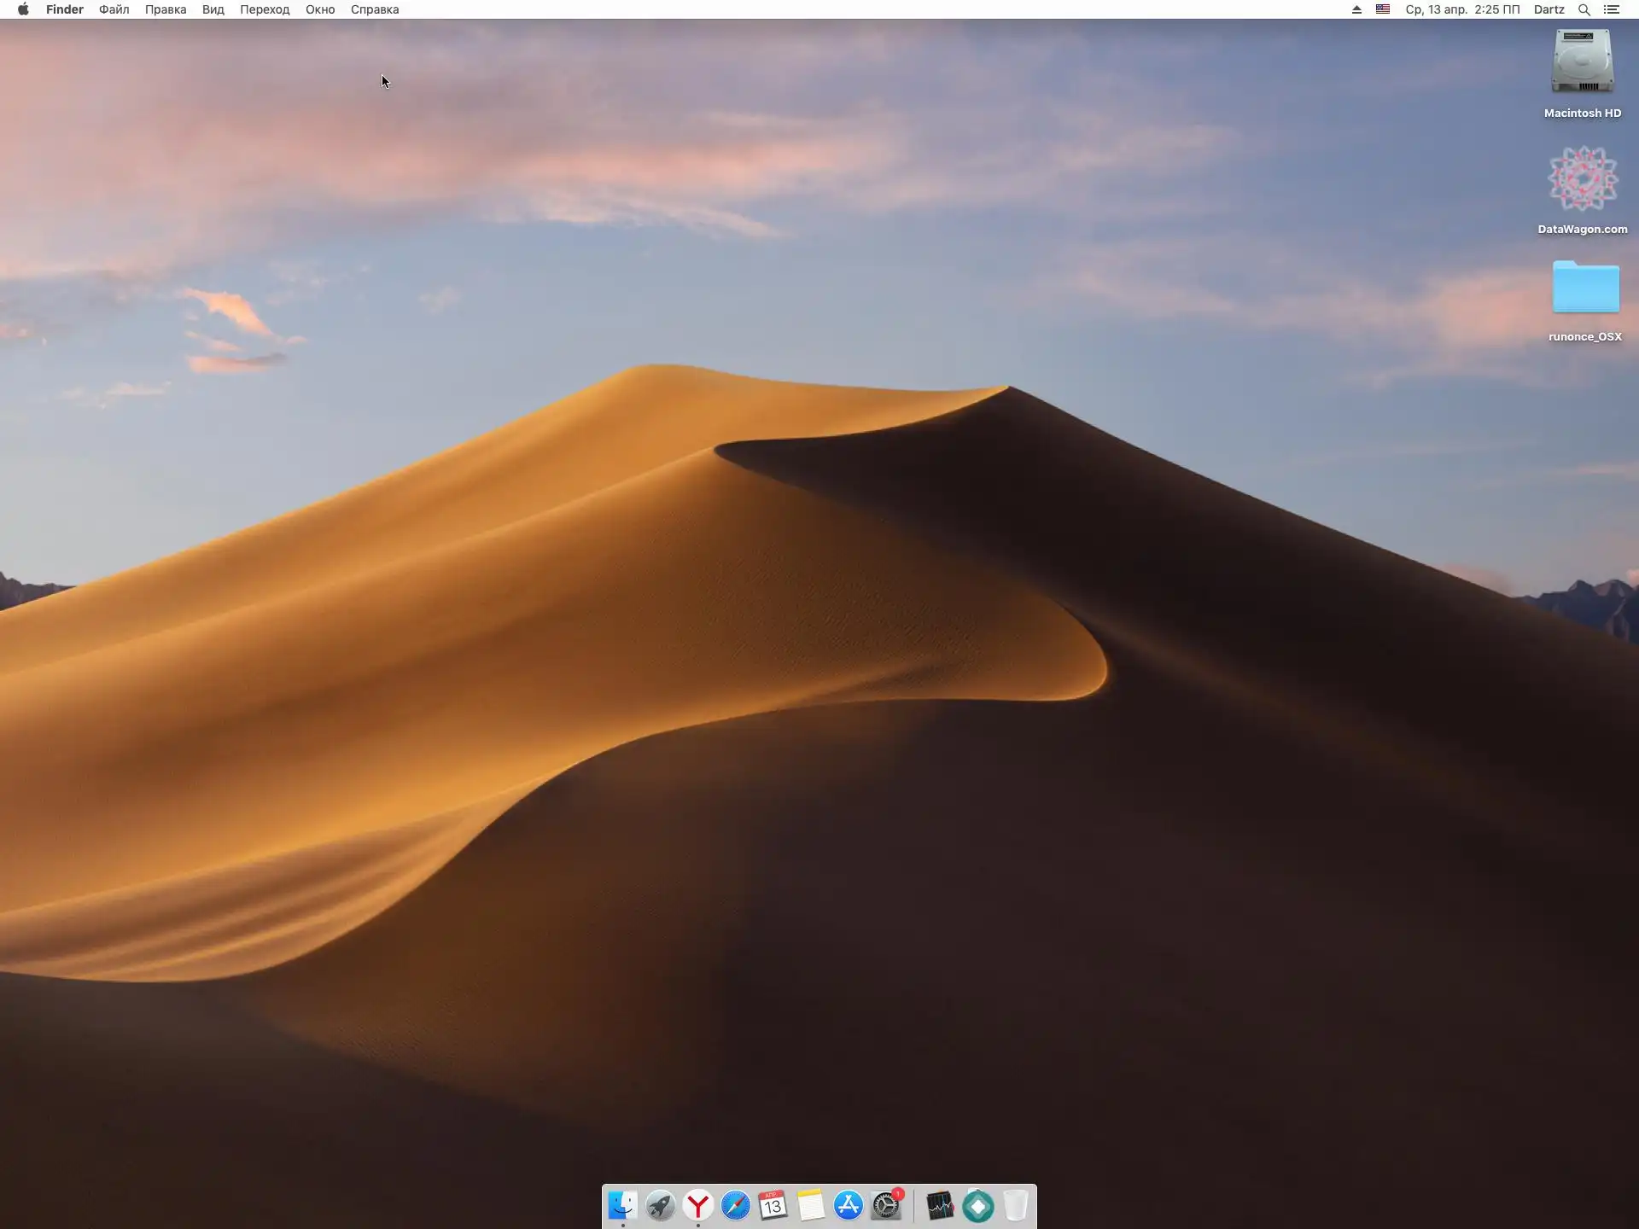
Task: Click the teal diamond app in Dock
Action: [978, 1206]
